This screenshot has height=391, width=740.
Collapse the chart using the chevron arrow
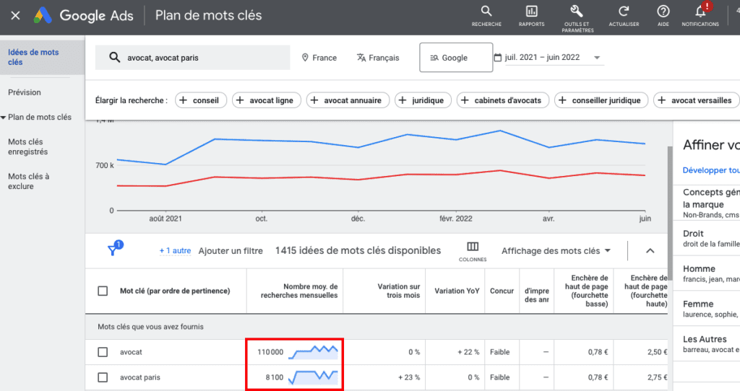point(649,251)
